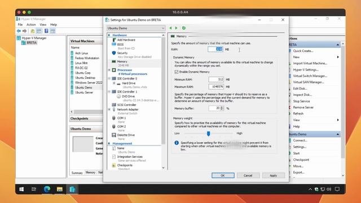
Task: Open the Security shield item
Action: (x=114, y=53)
